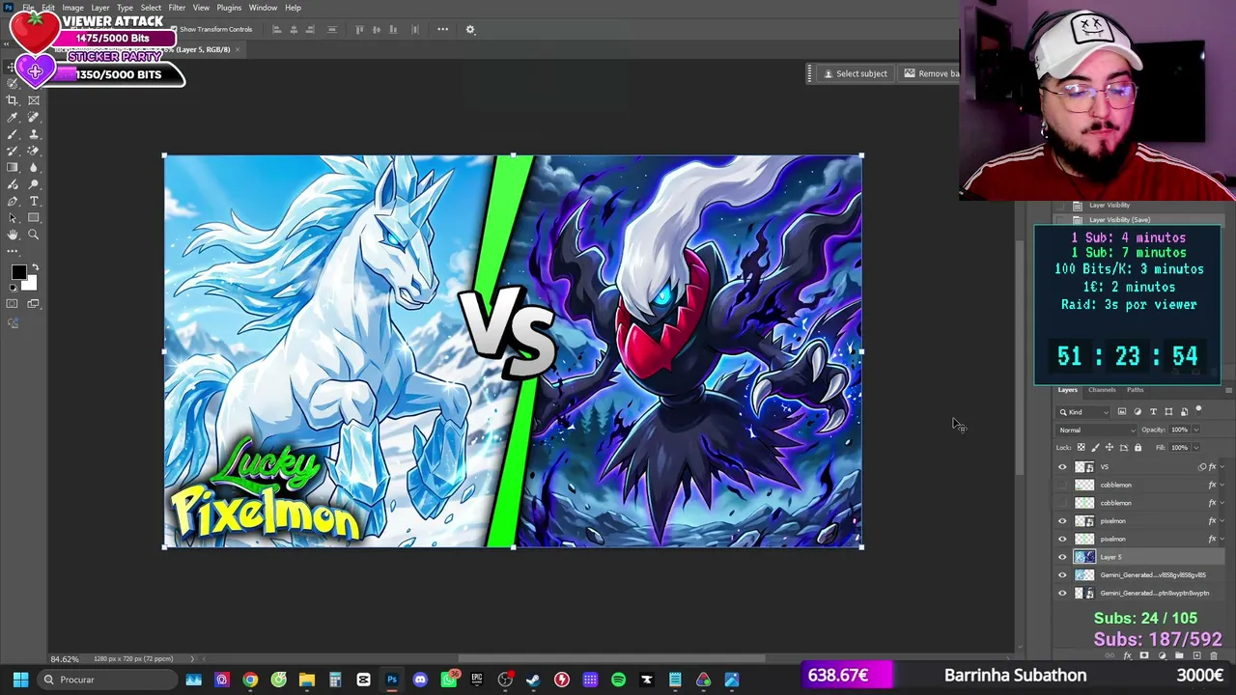Image resolution: width=1236 pixels, height=695 pixels.
Task: Expand VS layer effects
Action: [x=1222, y=467]
